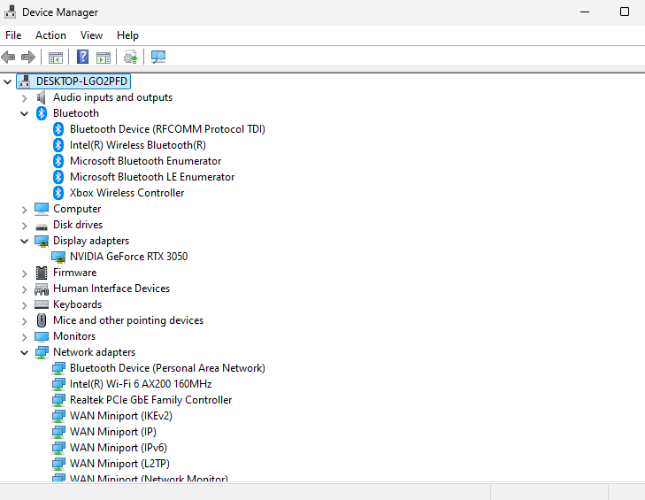Click Scan for hardware changes icon
This screenshot has width=645, height=500.
coord(158,57)
